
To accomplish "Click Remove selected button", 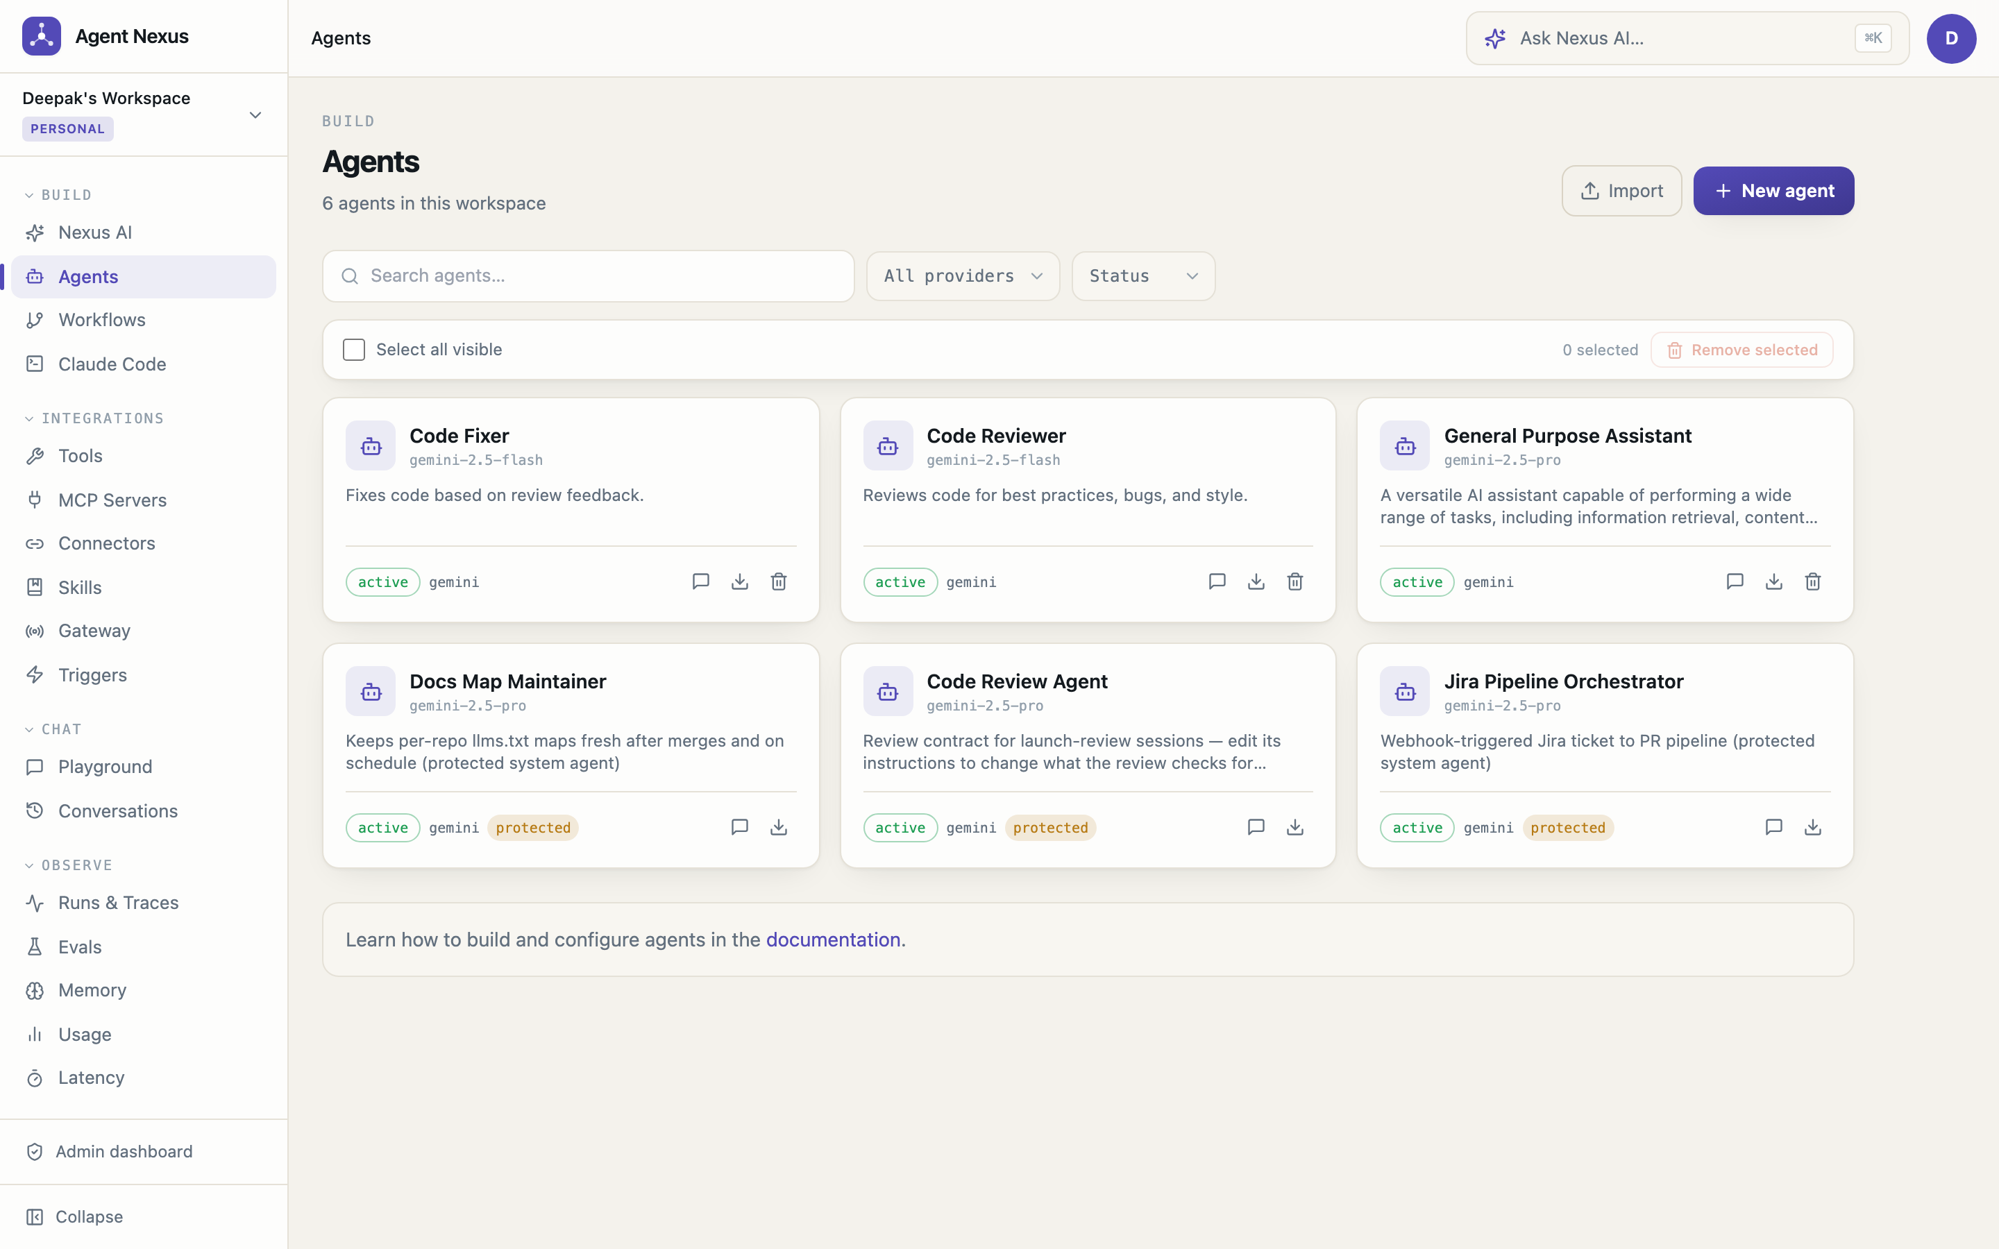I will point(1741,350).
